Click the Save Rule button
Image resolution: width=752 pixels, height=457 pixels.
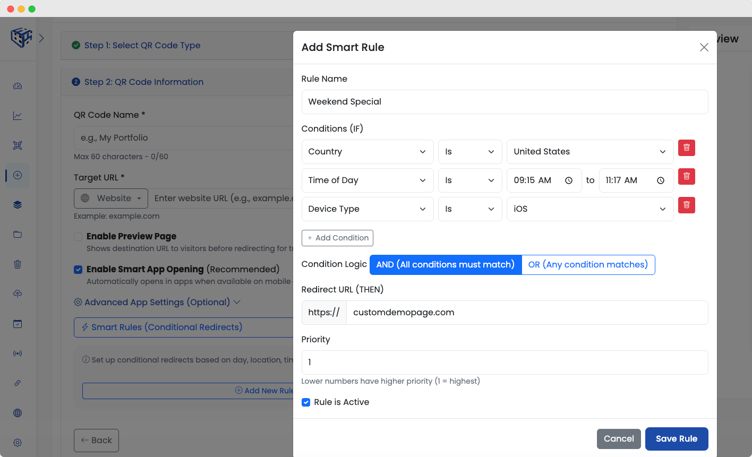[676, 439]
